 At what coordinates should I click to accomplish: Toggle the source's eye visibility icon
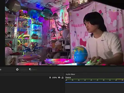(x=59, y=78)
